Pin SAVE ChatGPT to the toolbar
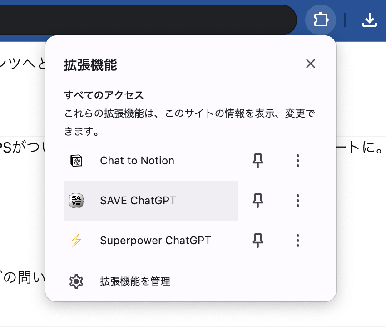386x335 pixels. 257,200
